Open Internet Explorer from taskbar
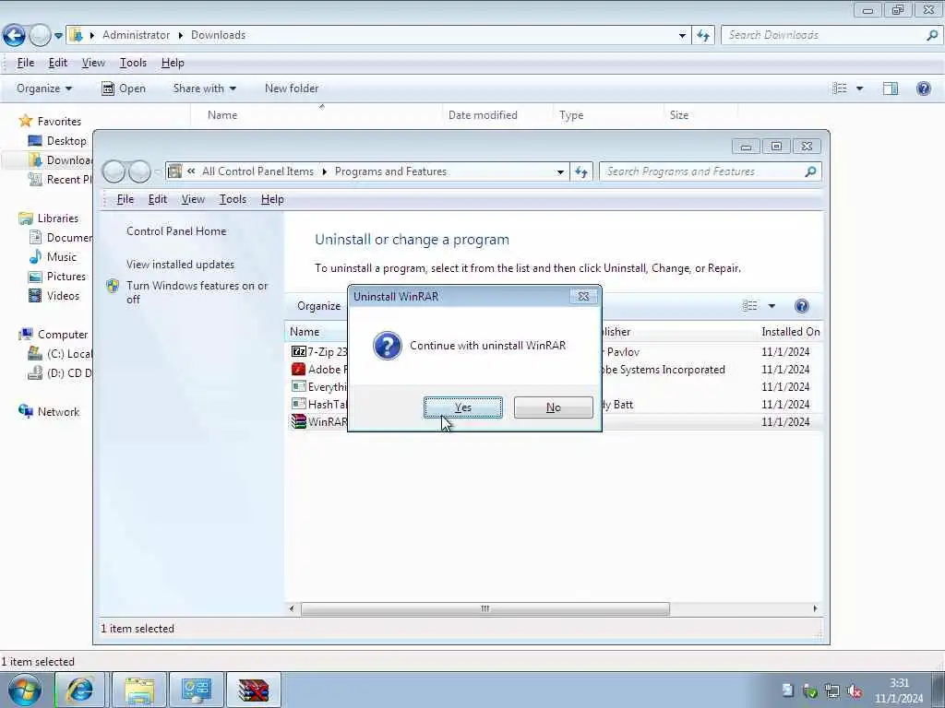This screenshot has width=945, height=708. point(80,690)
